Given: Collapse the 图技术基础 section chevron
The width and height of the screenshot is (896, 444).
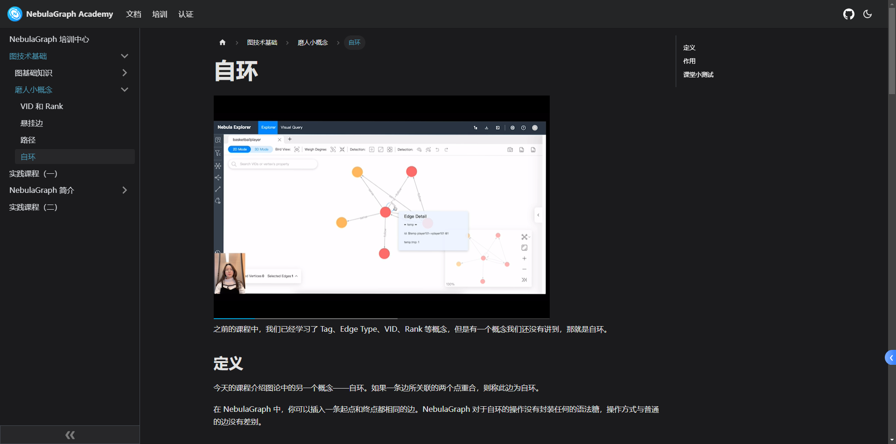Looking at the screenshot, I should click(125, 56).
